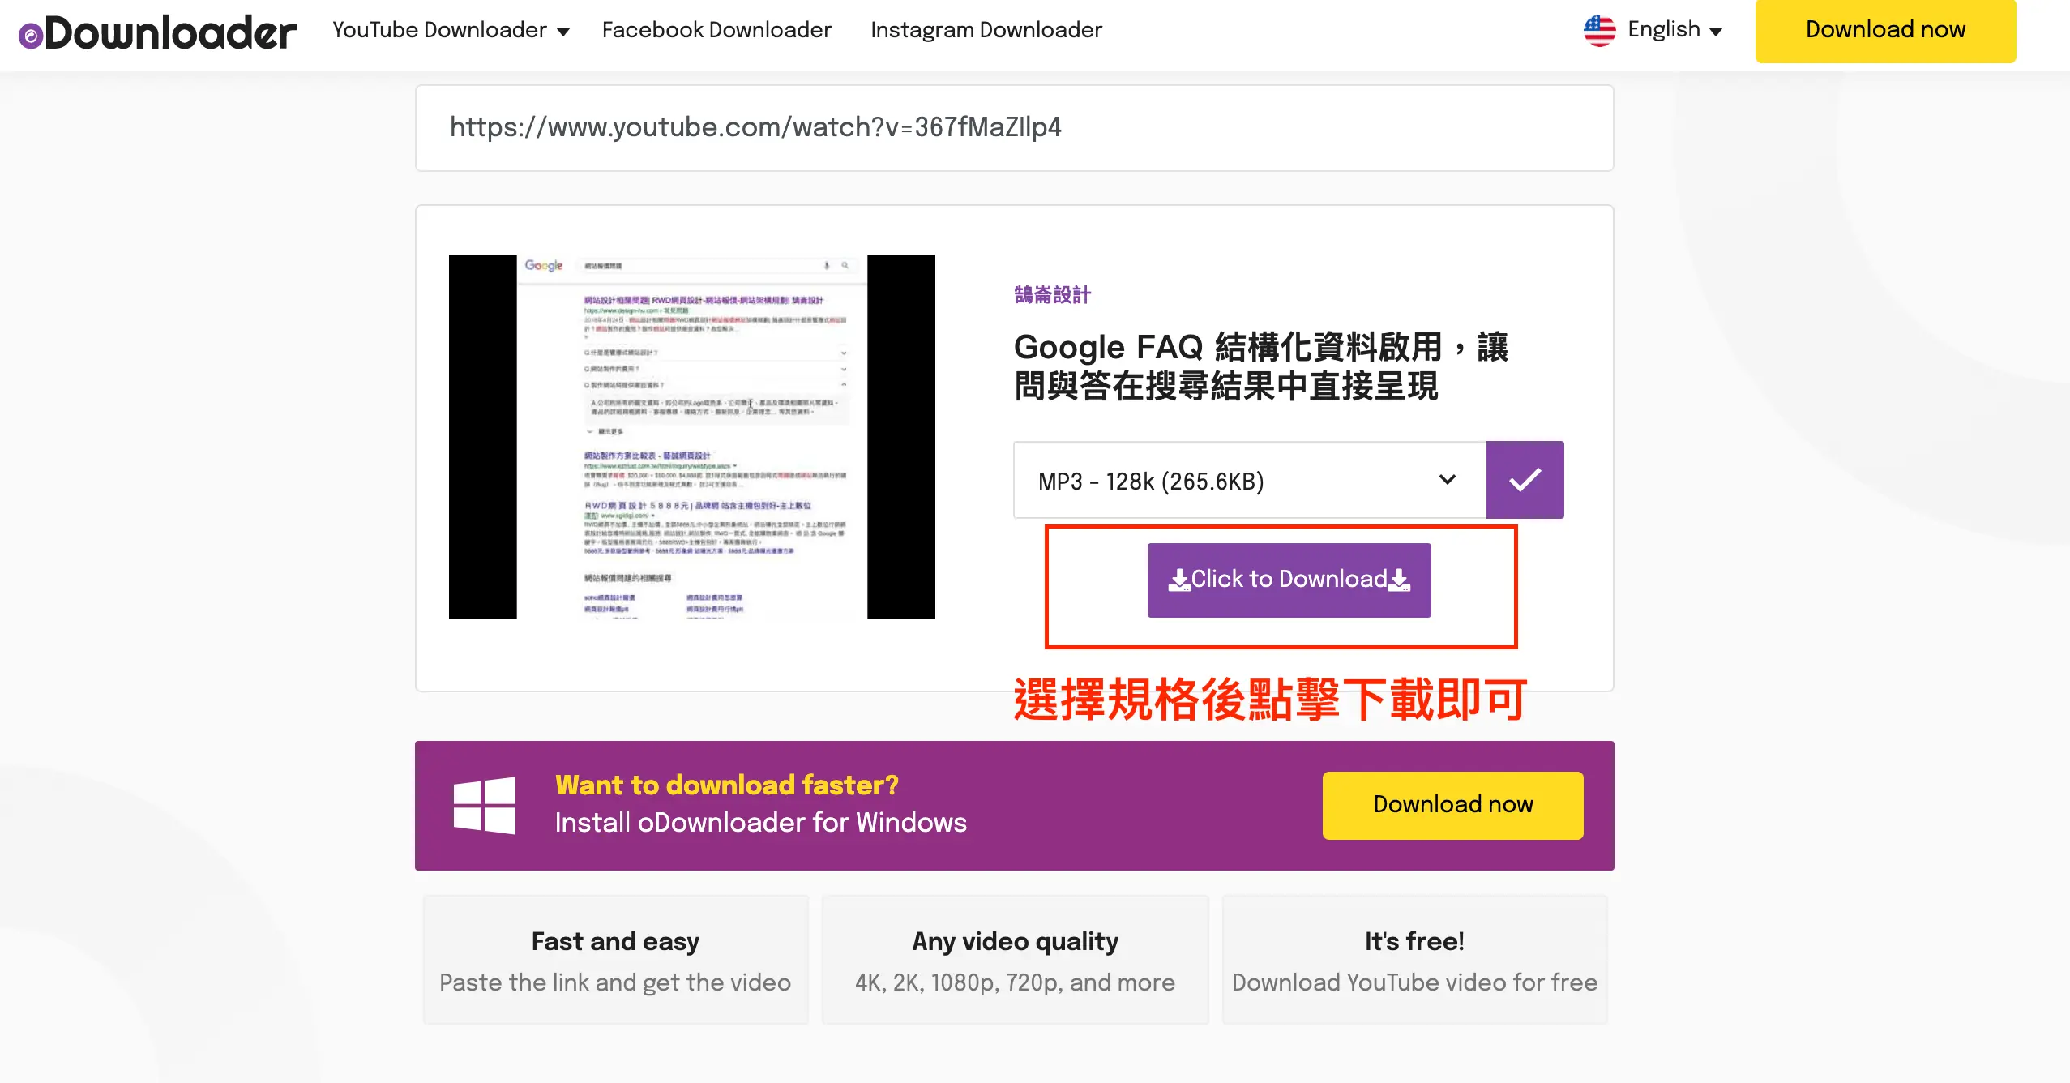The width and height of the screenshot is (2070, 1083).
Task: Click video title Google FAQ 結構化資料啟用
Action: [1260, 366]
